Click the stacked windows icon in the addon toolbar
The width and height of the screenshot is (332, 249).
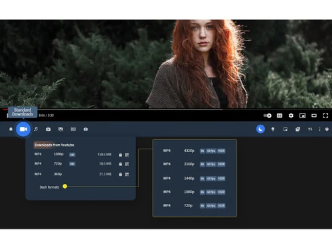point(298,129)
